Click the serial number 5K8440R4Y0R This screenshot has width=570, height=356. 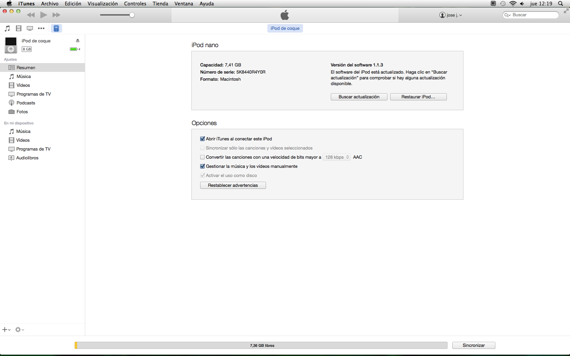point(251,72)
